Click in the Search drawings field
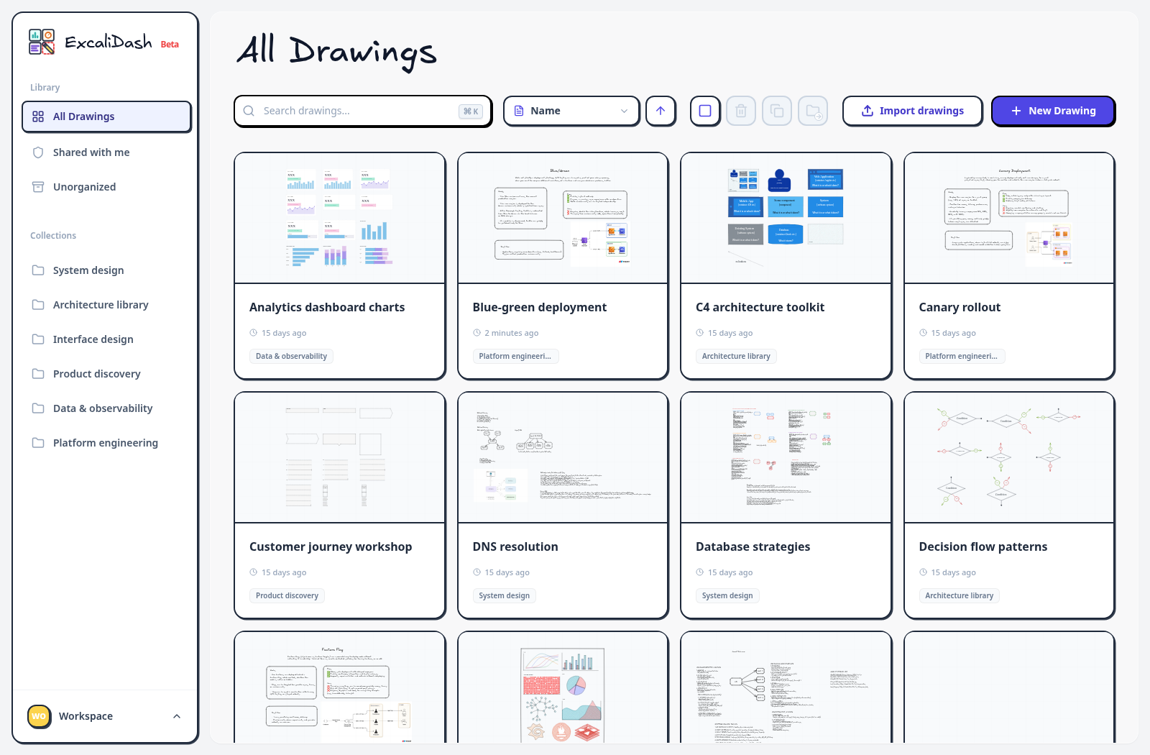This screenshot has width=1150, height=755. (x=363, y=111)
